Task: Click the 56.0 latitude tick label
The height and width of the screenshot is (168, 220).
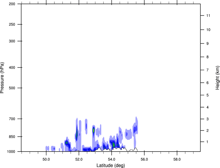Action: (144, 159)
